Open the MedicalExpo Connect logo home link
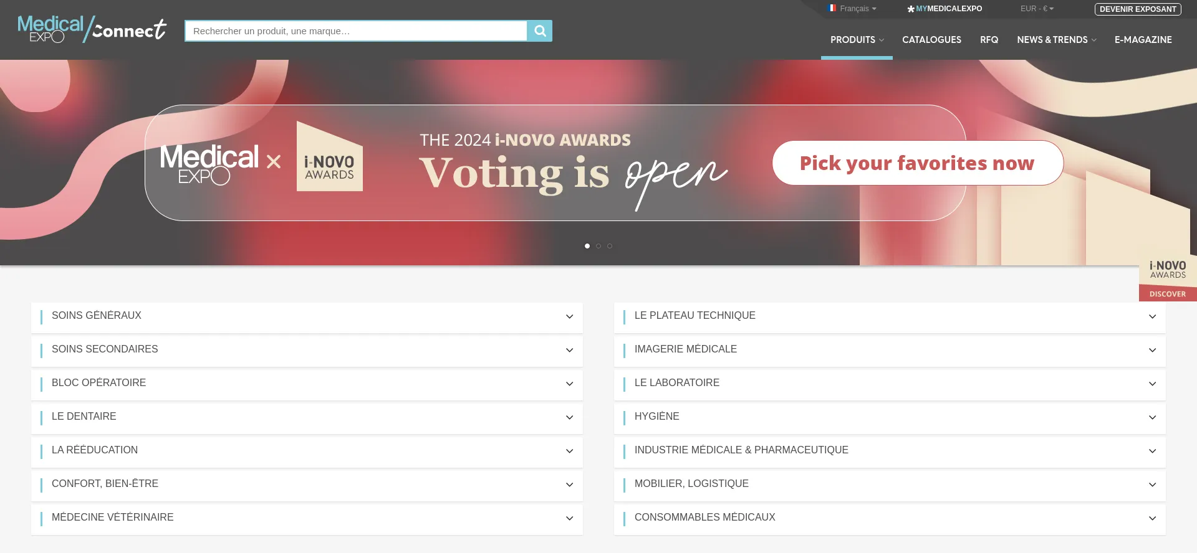Viewport: 1197px width, 553px height. click(92, 29)
